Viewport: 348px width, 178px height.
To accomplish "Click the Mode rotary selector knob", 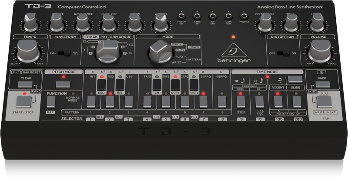I will click(x=159, y=53).
